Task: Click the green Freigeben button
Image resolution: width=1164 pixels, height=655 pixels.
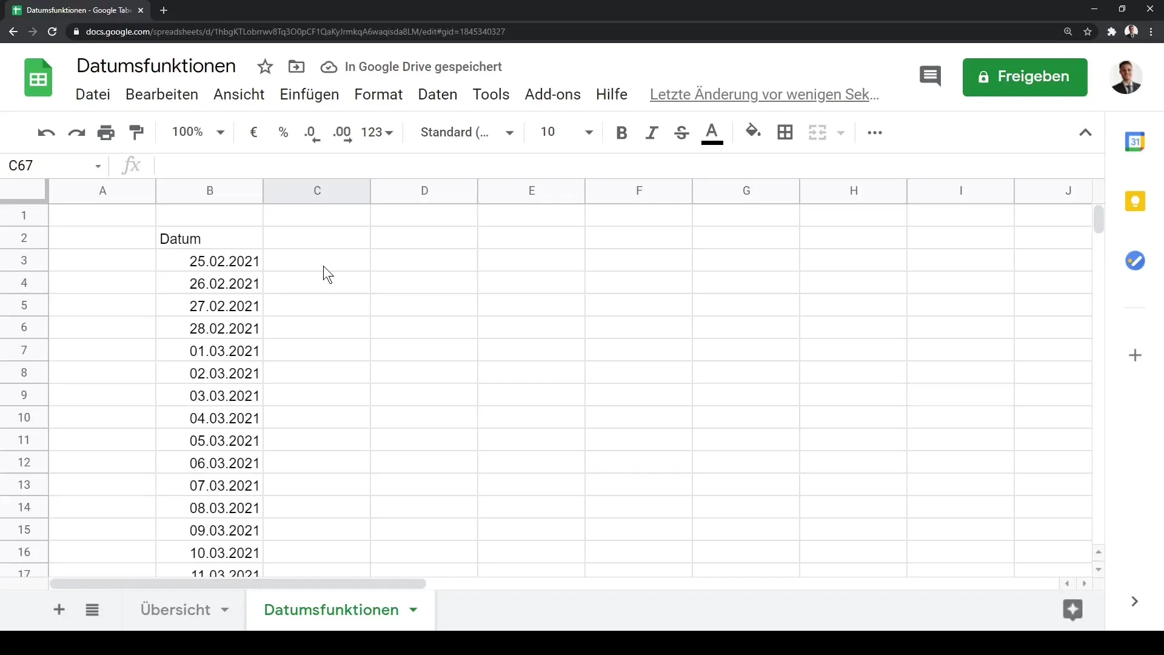Action: coord(1025,77)
